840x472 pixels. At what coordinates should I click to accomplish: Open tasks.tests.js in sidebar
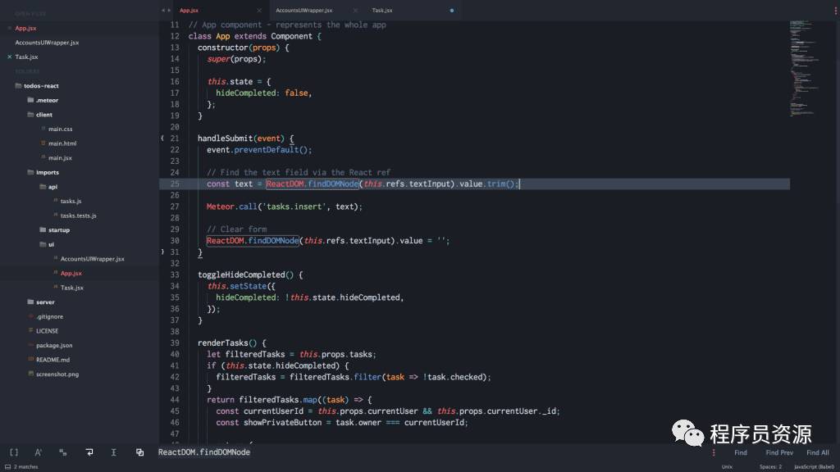pos(78,216)
